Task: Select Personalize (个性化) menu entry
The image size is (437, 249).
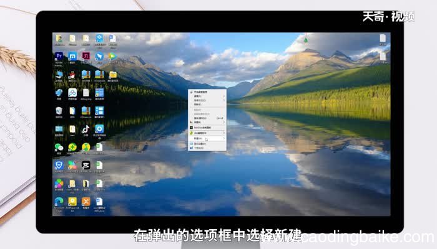Action: (207, 148)
